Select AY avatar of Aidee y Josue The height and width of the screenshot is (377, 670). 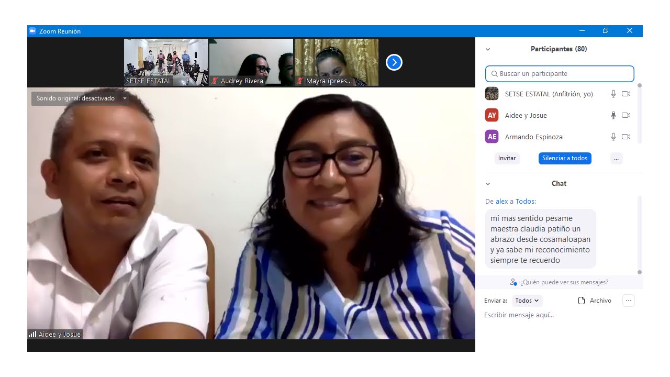point(492,115)
